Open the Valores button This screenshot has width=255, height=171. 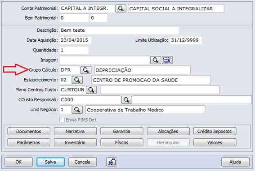point(215,142)
